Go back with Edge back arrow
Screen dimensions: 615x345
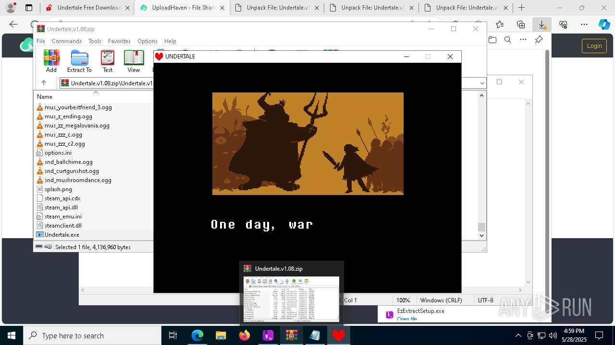click(13, 24)
